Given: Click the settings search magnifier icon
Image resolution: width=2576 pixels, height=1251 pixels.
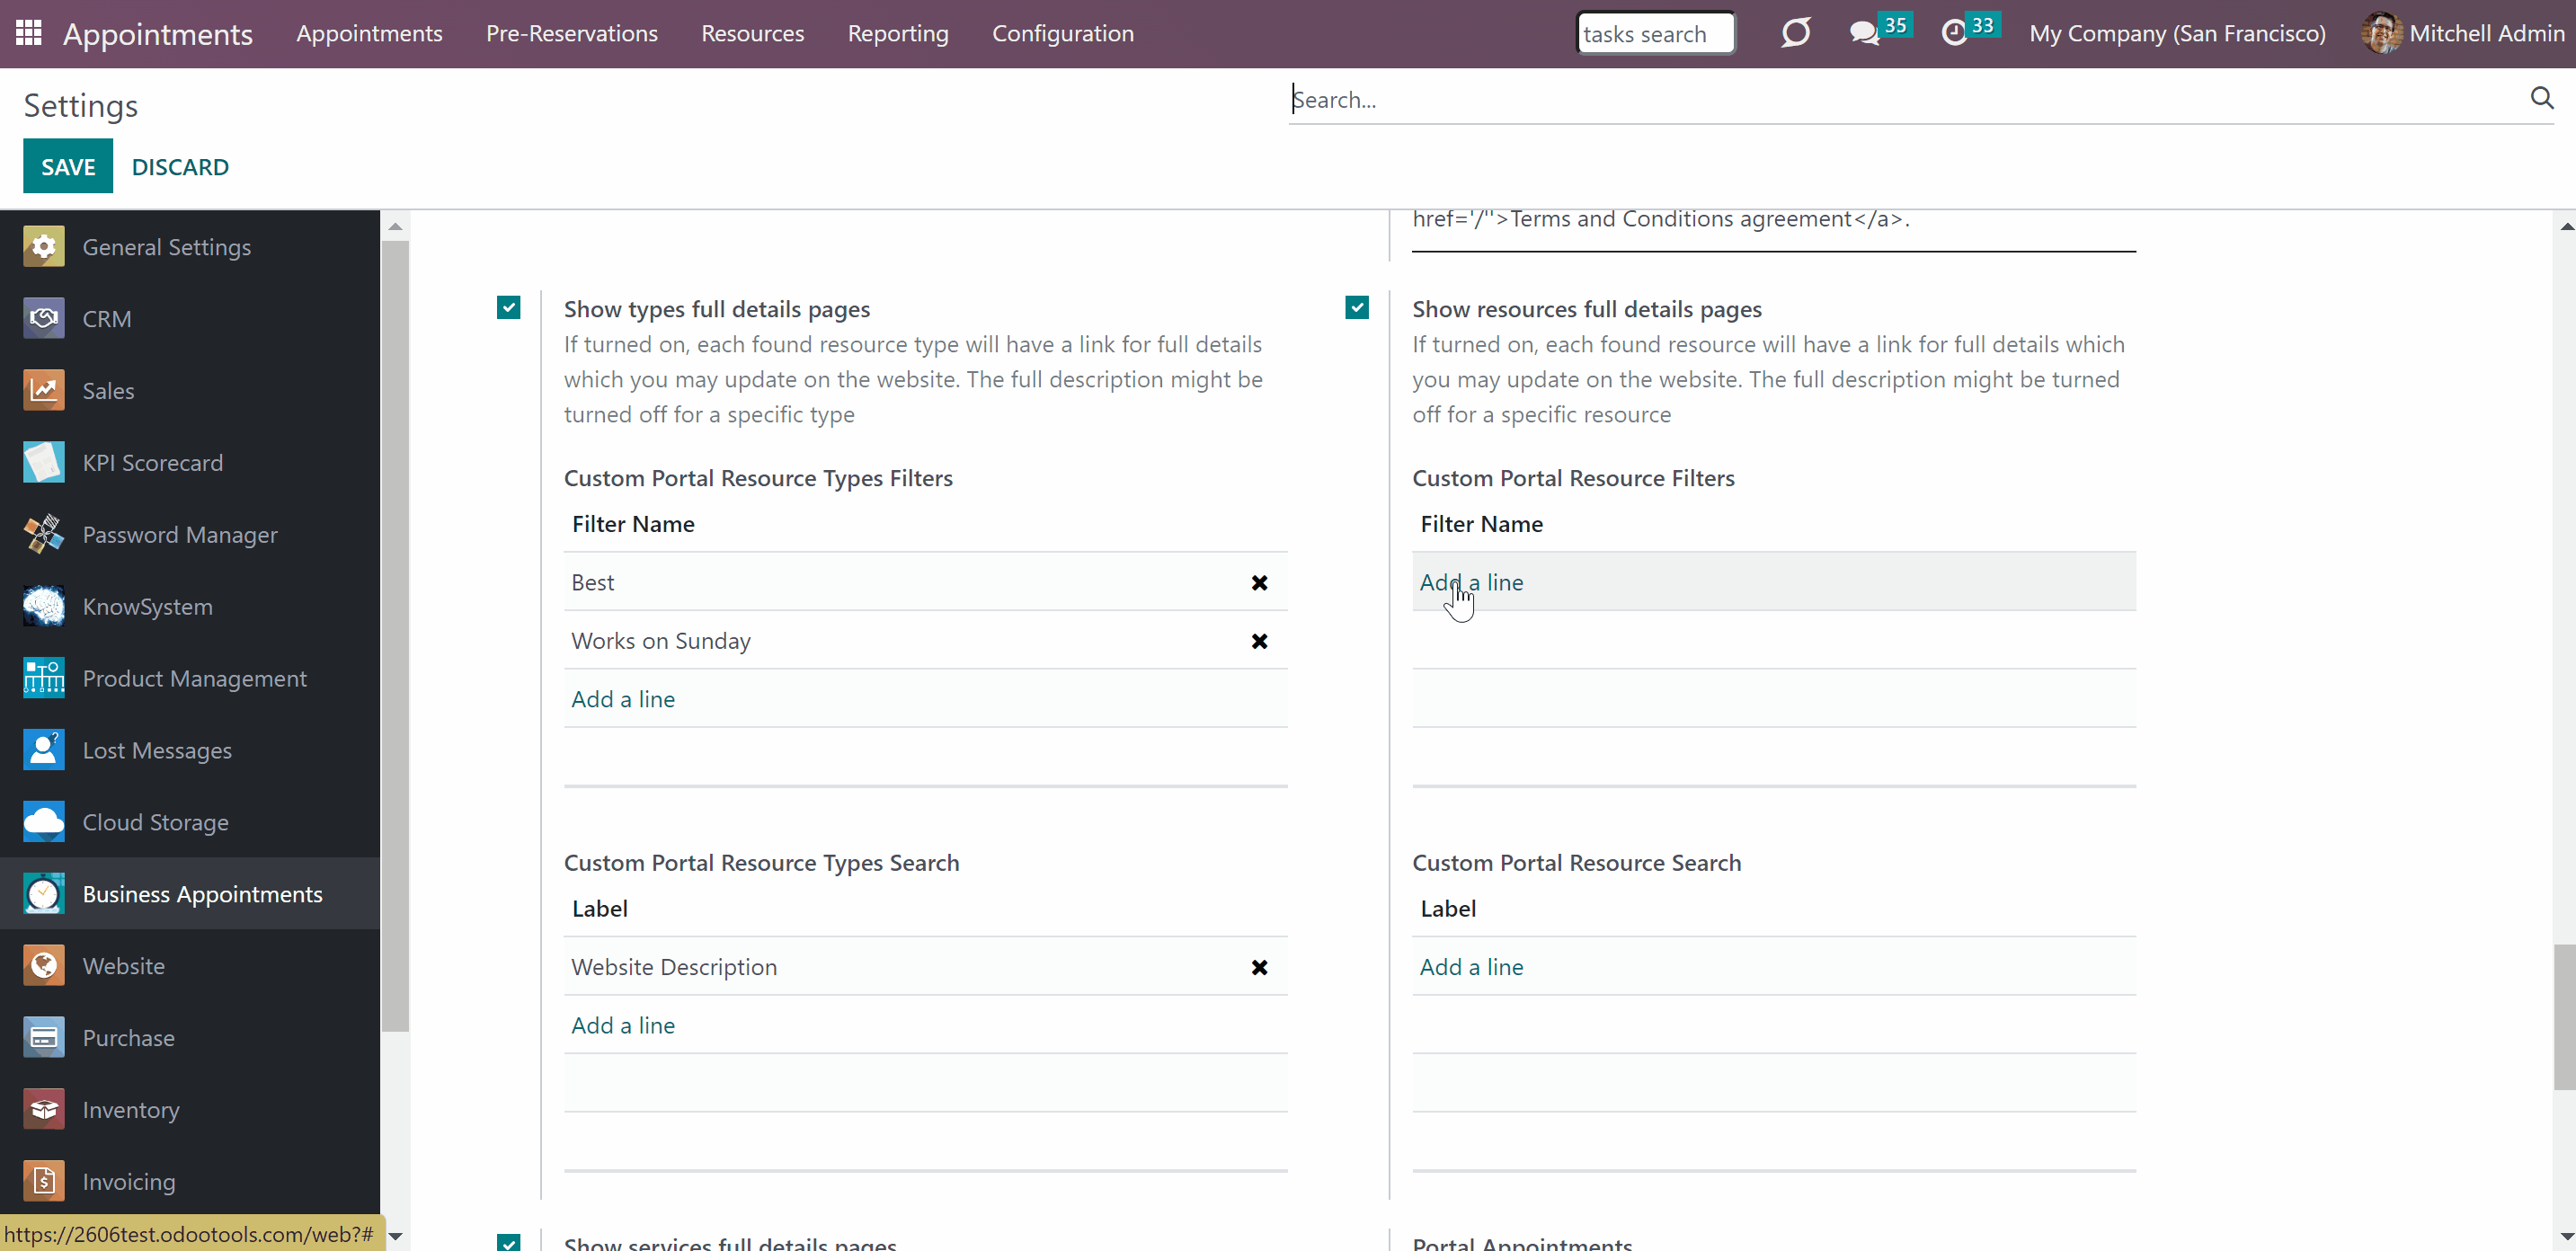Looking at the screenshot, I should click(2542, 98).
